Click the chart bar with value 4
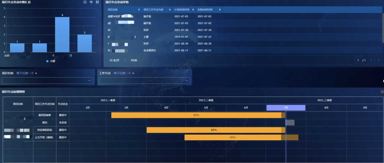Screen dimensions: 384x163 pyautogui.click(x=62, y=35)
